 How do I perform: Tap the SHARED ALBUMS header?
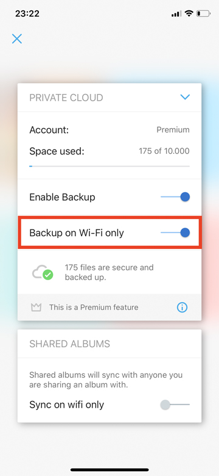point(69,344)
